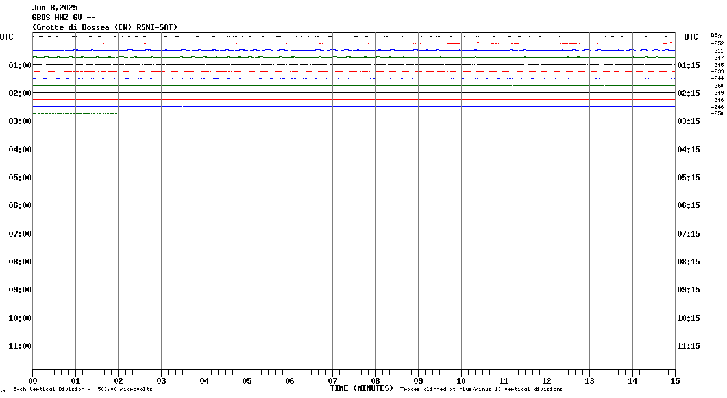
Task: Click the '11:15' end time label
Action: 689,345
